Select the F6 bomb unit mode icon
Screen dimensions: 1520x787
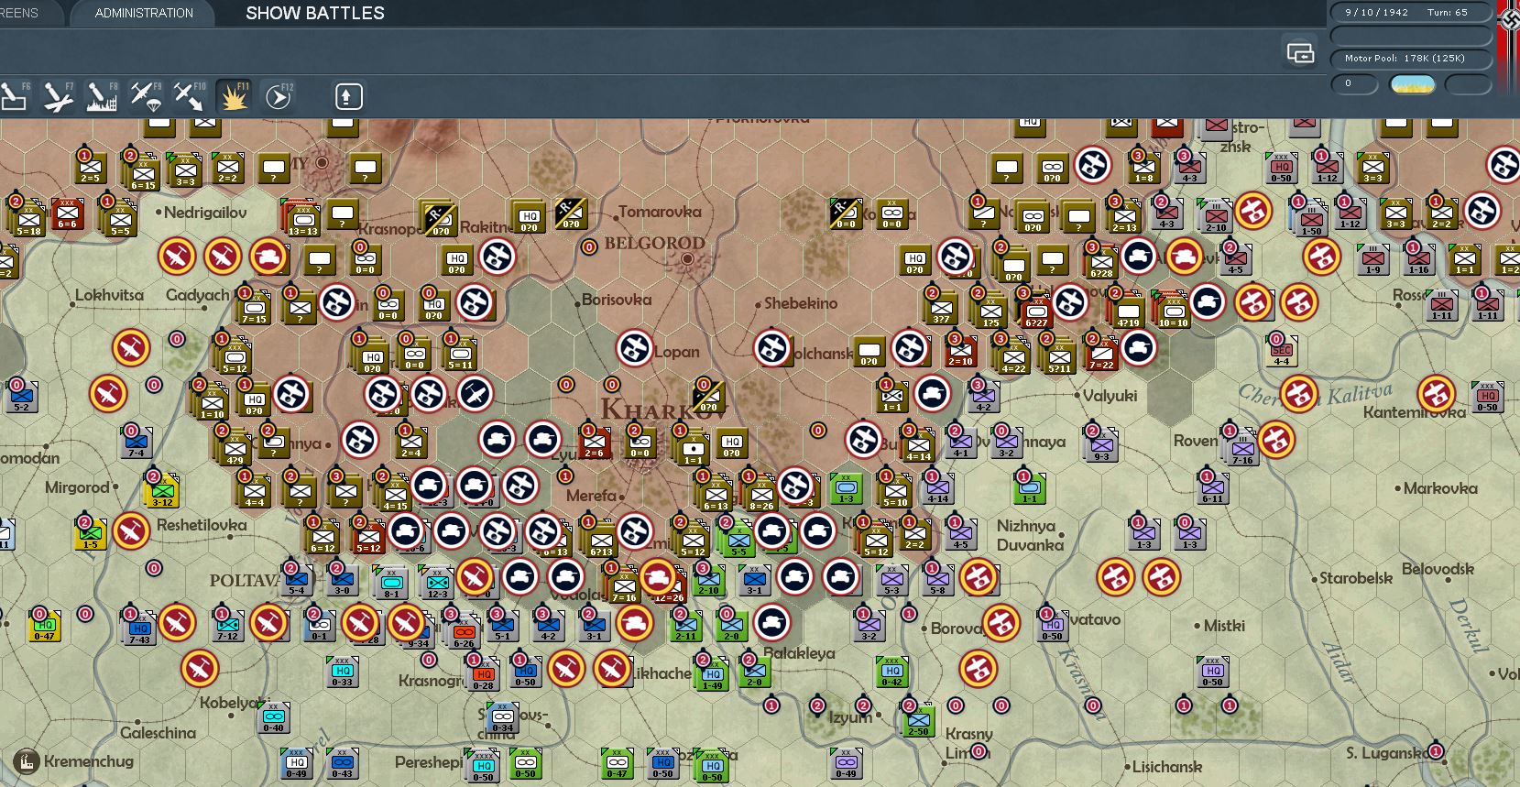point(15,96)
